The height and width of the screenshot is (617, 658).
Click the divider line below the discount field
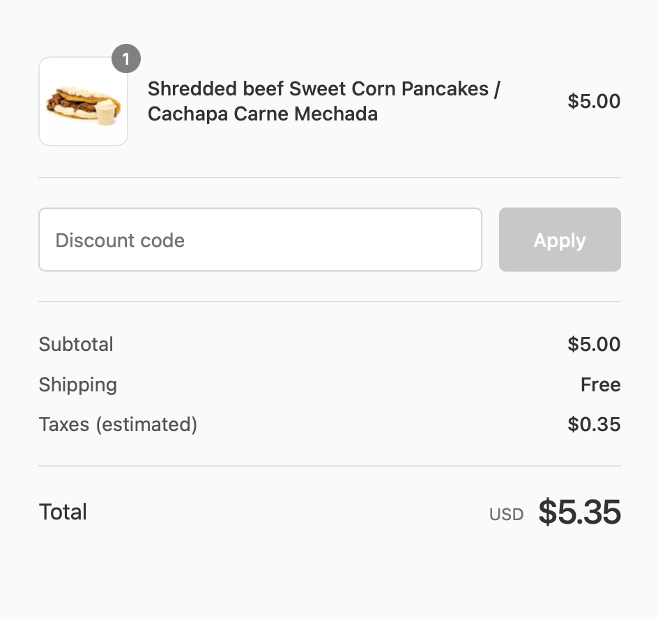tap(330, 302)
